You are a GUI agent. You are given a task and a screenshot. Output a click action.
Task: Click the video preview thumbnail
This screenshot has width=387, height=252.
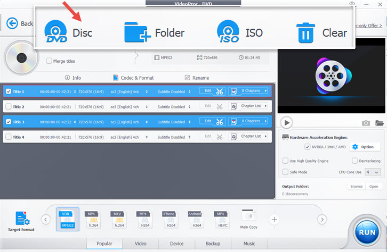pos(332,76)
